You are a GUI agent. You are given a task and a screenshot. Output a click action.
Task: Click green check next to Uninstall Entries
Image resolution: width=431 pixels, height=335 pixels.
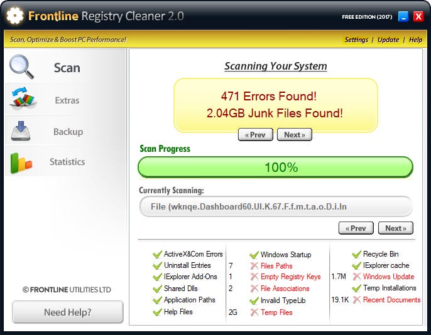(157, 265)
